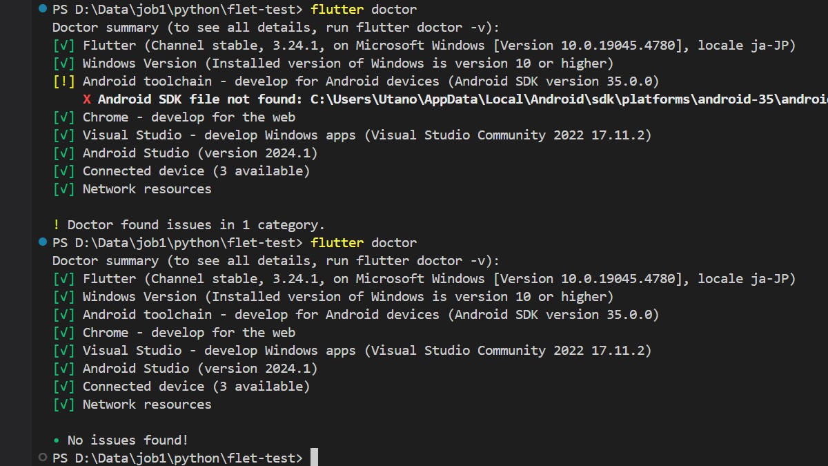Image resolution: width=828 pixels, height=466 pixels.
Task: Click 'Android SDK file not found' error text
Action: (200, 99)
